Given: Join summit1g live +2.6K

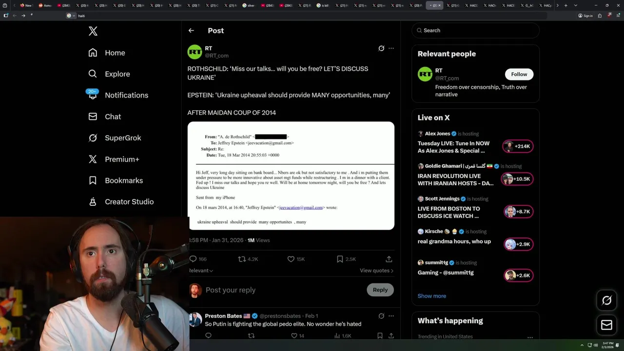Looking at the screenshot, I should (x=519, y=275).
